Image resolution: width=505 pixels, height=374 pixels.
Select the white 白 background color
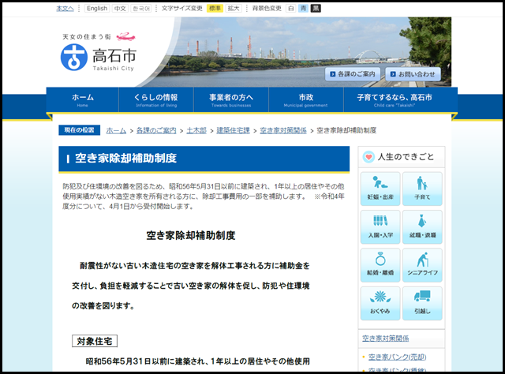291,9
